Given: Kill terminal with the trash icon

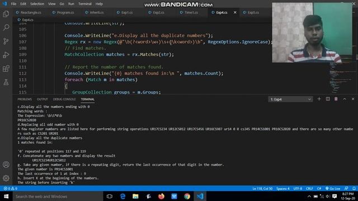Looking at the screenshot, I should tap(336, 99).
